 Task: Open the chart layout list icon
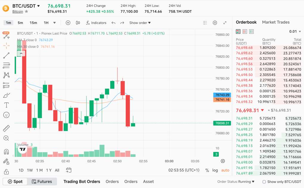click(205, 23)
